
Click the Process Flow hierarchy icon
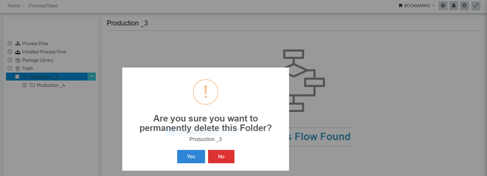tap(18, 44)
